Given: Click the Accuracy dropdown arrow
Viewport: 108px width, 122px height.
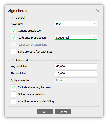Looking at the screenshot, I should [95, 23].
